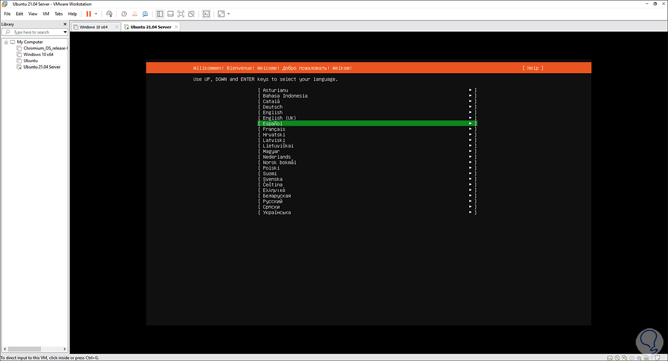Image resolution: width=668 pixels, height=361 pixels.
Task: Click the Send Ctrl+Alt+Del toolbar icon
Action: (109, 13)
